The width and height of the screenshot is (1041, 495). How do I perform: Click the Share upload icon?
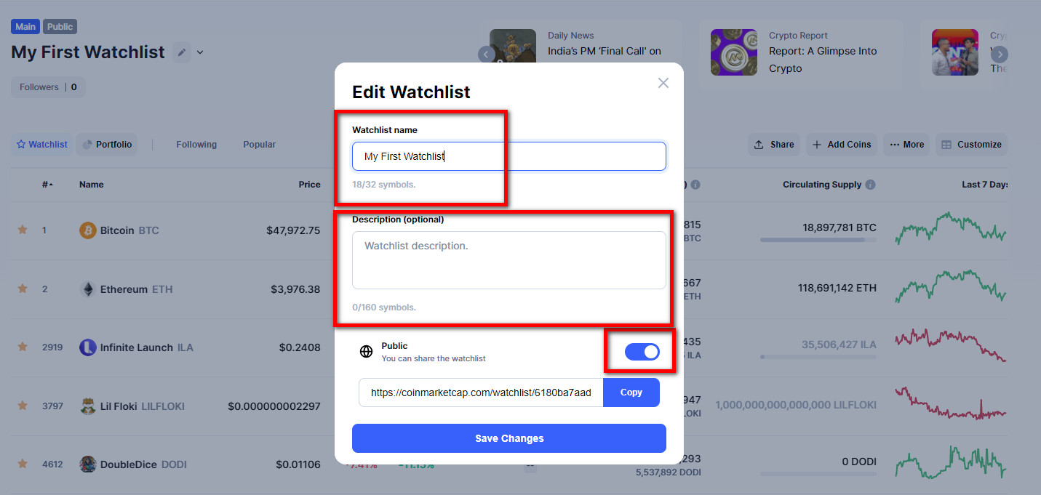coord(759,145)
